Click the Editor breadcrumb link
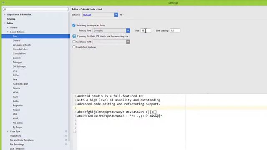 click(75, 9)
